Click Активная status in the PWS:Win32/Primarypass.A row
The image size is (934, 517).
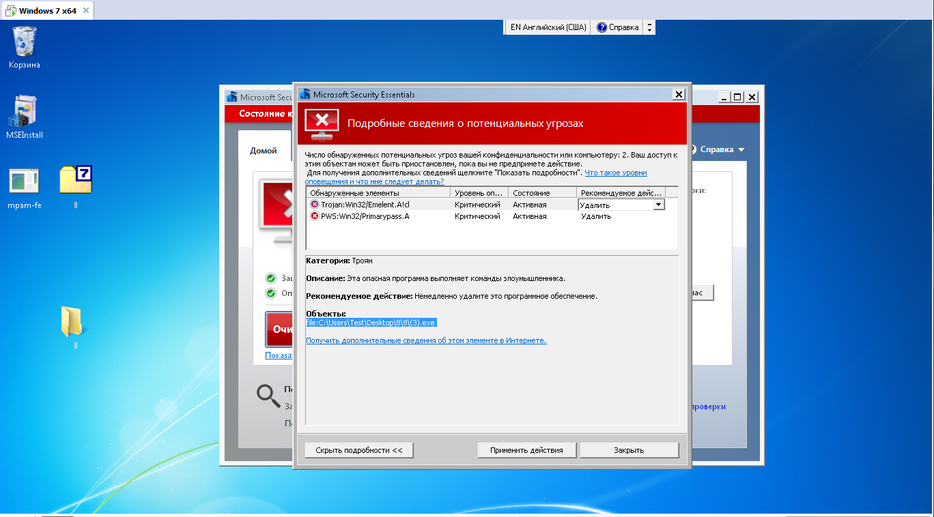[530, 216]
